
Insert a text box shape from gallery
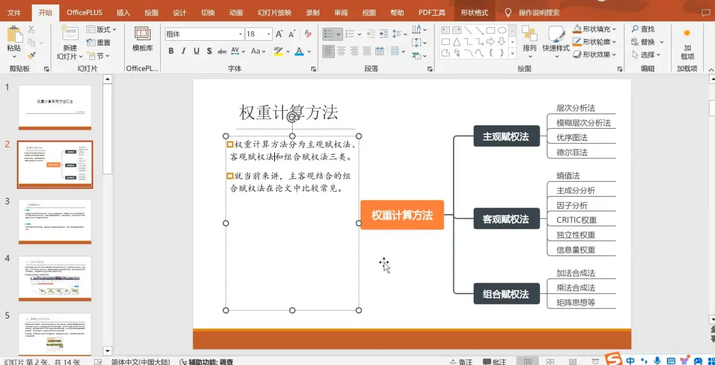(x=446, y=31)
